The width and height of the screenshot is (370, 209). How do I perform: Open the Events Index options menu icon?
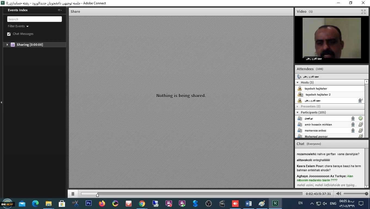tap(60, 10)
